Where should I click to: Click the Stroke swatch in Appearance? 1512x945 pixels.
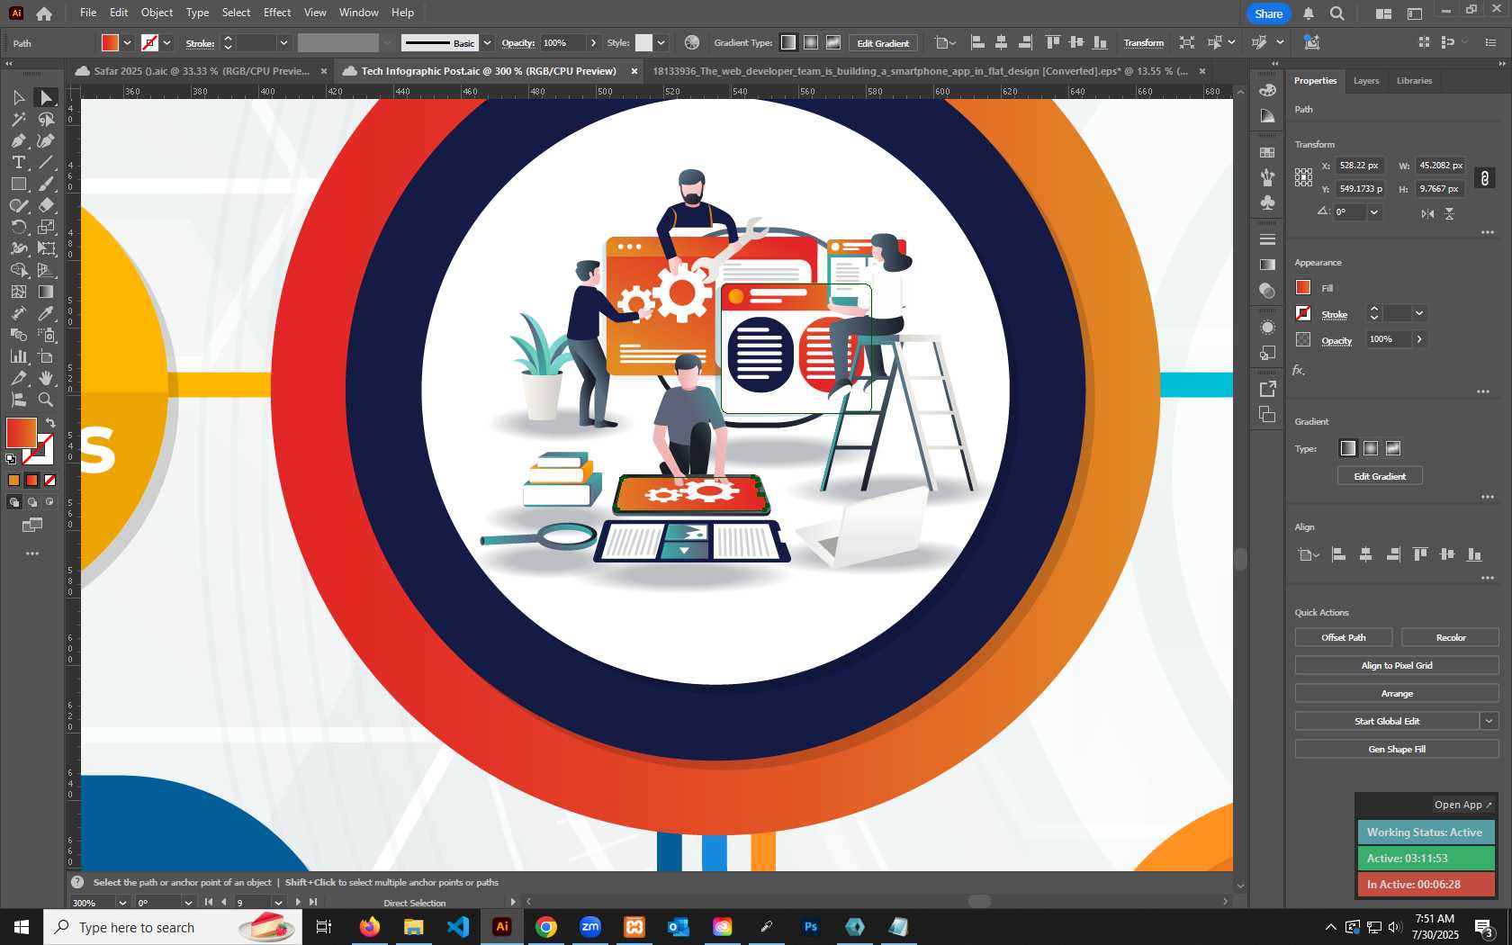point(1303,313)
